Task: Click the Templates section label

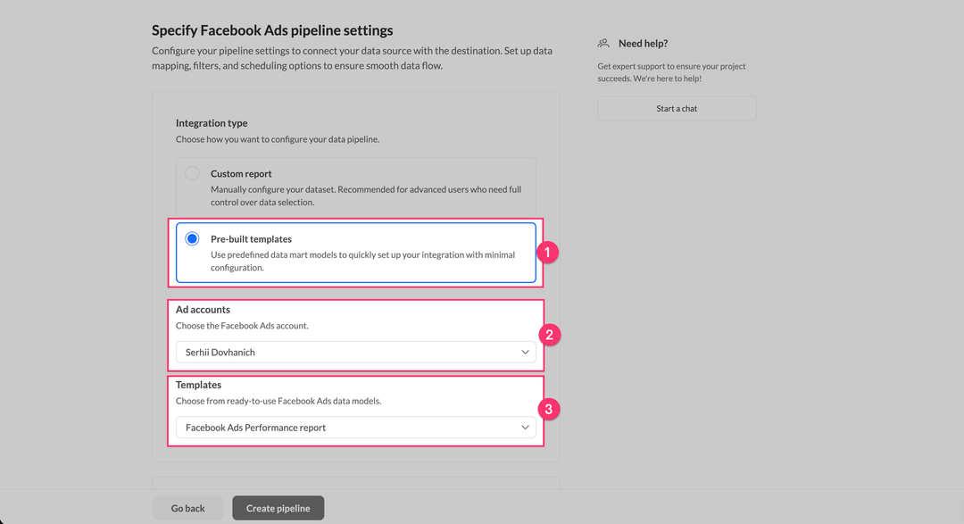Action: [198, 385]
